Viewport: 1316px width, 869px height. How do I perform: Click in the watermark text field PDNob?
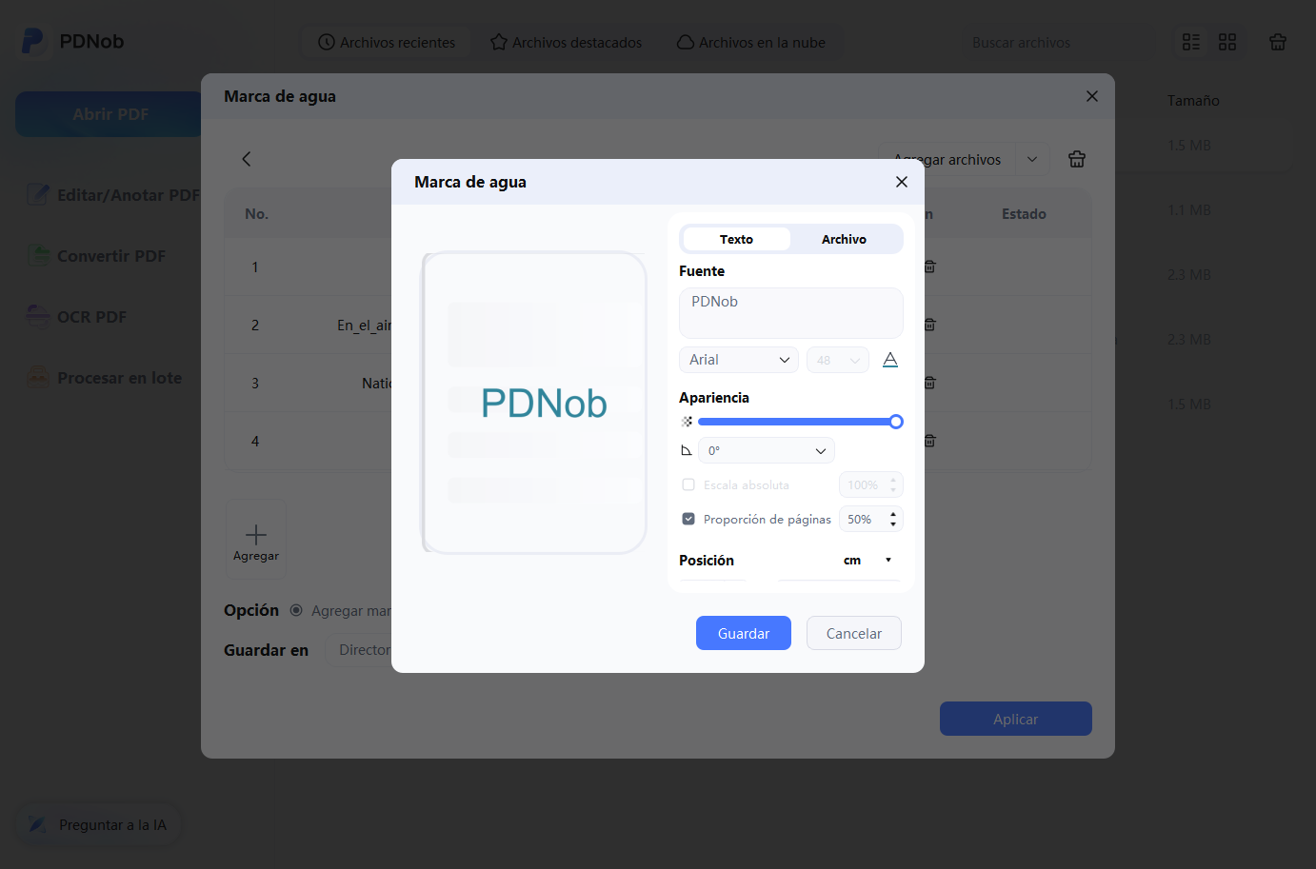(x=791, y=312)
